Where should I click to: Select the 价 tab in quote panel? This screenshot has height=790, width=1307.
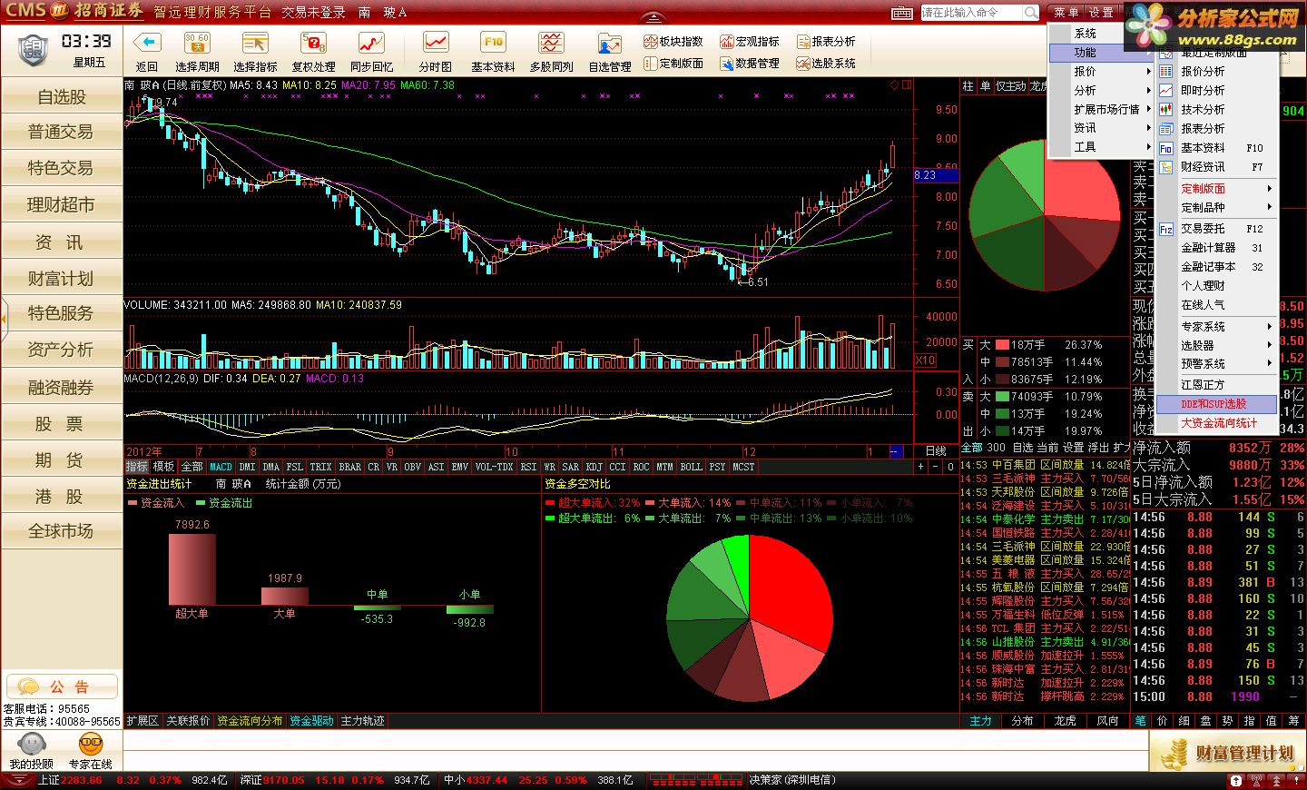pos(1163,720)
